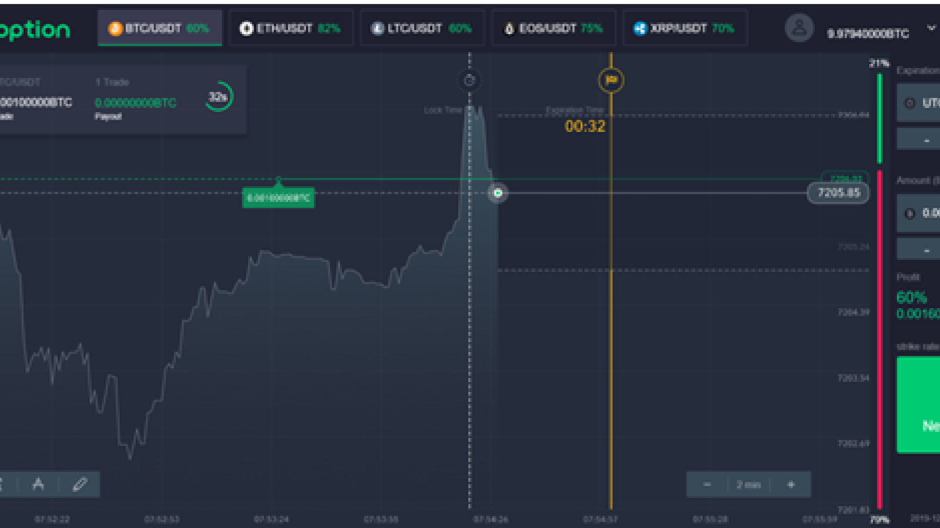Click the lock time clock marker
The image size is (940, 528).
469,80
